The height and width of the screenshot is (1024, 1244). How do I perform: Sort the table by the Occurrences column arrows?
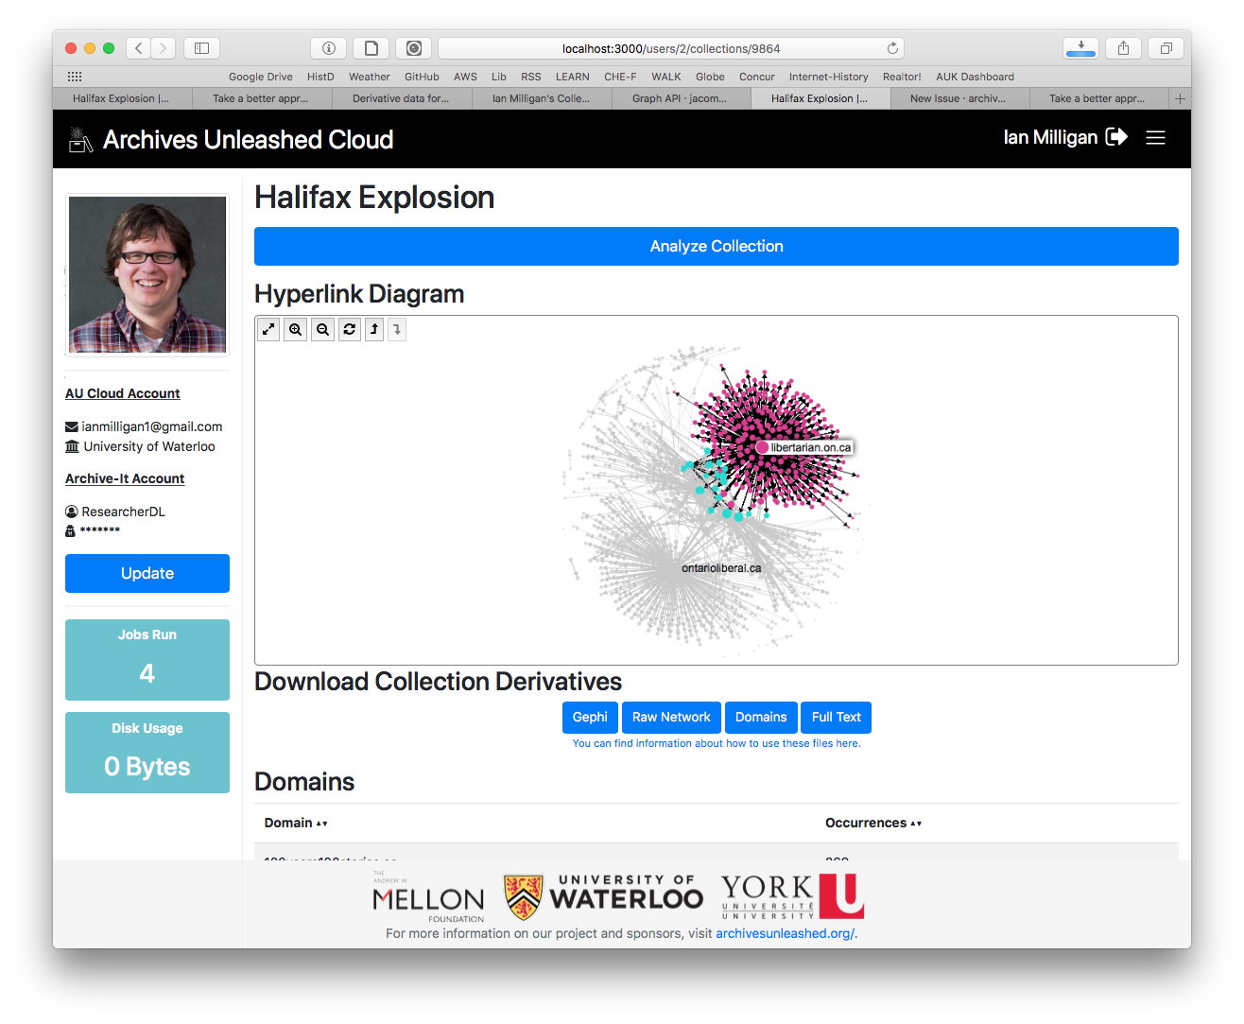pyautogui.click(x=916, y=824)
